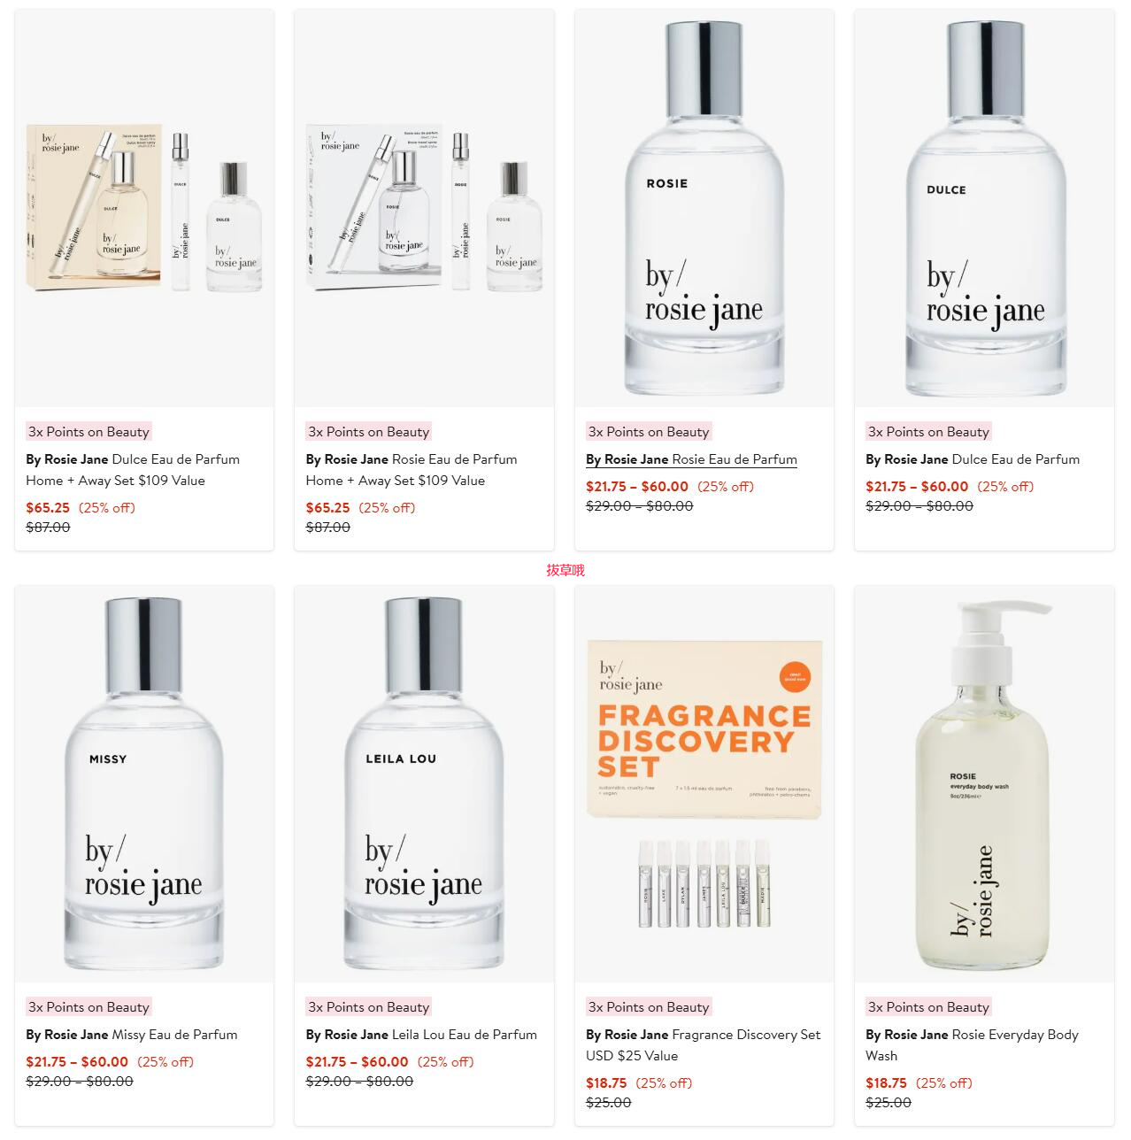The height and width of the screenshot is (1140, 1131).
Task: Click the $65.25 price on Dulce Home + Away Set
Action: (x=48, y=508)
